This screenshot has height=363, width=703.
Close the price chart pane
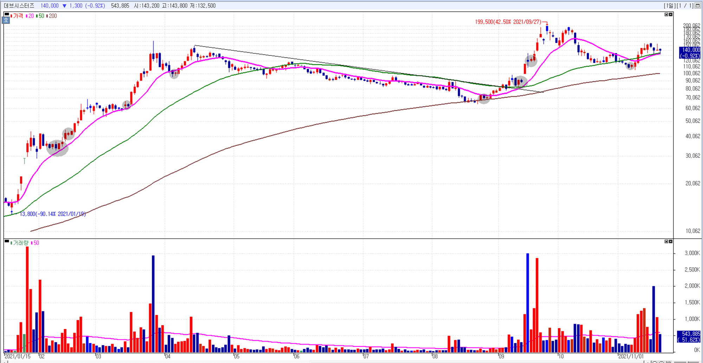670,14
